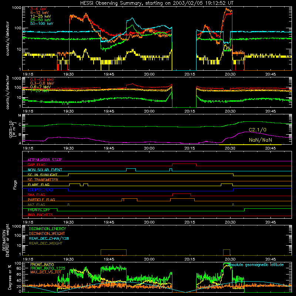The height and width of the screenshot is (296, 296).
Task: Click the DECIMATION_WEIGHT legend label
Action: pyautogui.click(x=47, y=233)
